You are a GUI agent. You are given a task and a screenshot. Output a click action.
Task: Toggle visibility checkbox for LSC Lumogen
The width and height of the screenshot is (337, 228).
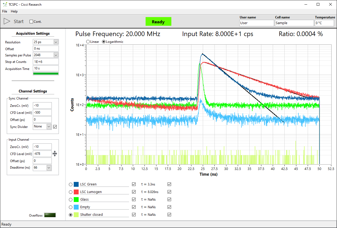click(134, 192)
